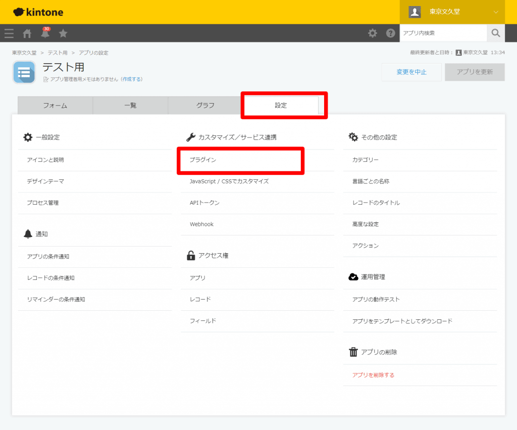Open the グラフ tab
517x430 pixels.
pos(205,106)
